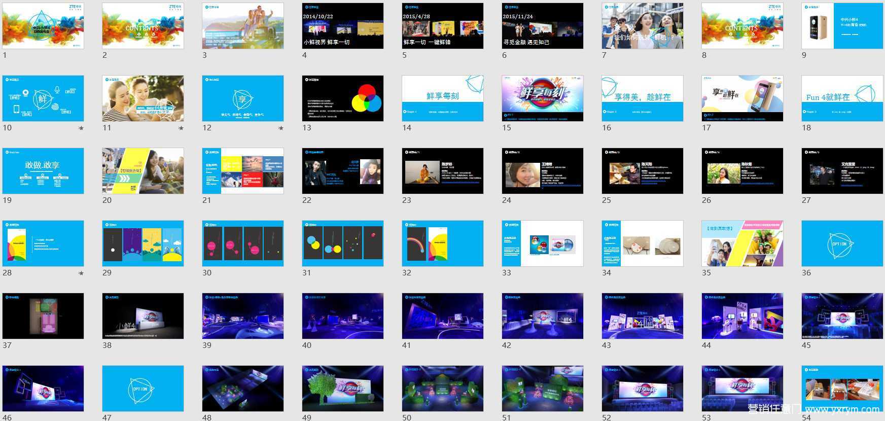
Task: Select slide 31 with yellow and blue circles
Action: tap(343, 243)
